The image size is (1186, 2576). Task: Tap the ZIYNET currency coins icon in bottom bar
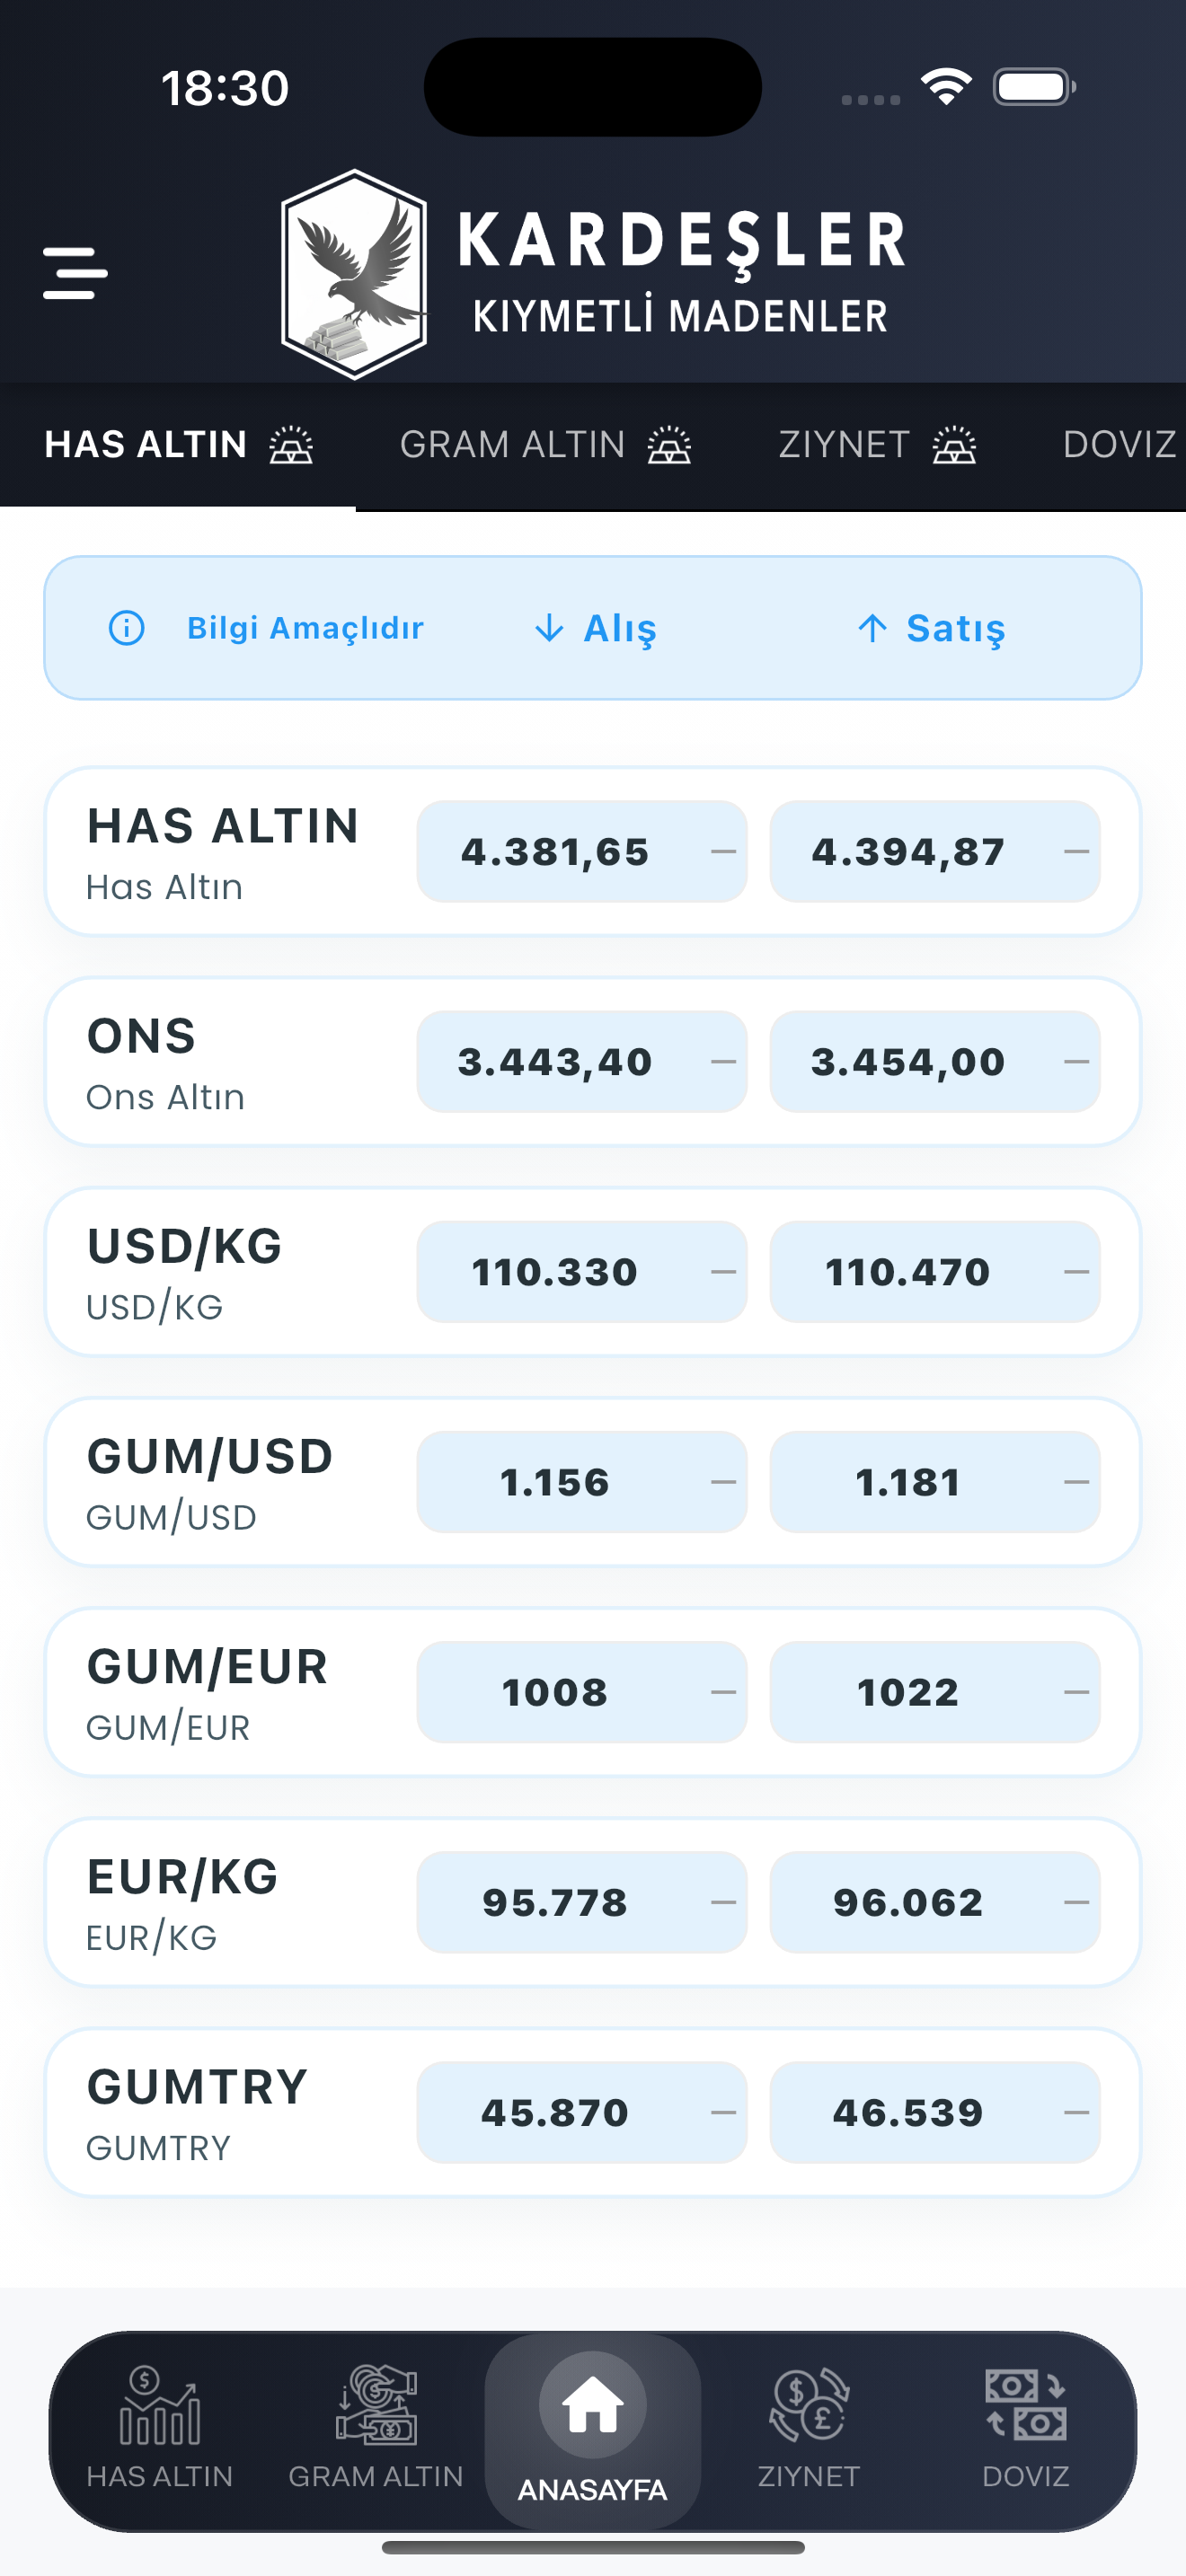[809, 2405]
